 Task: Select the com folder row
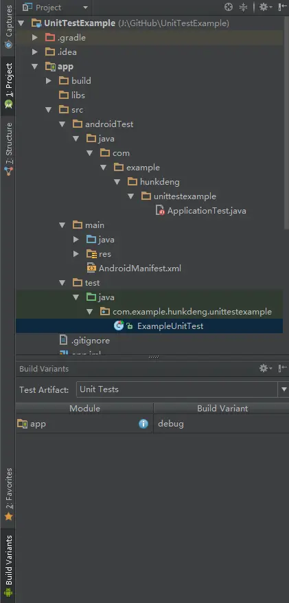point(121,153)
